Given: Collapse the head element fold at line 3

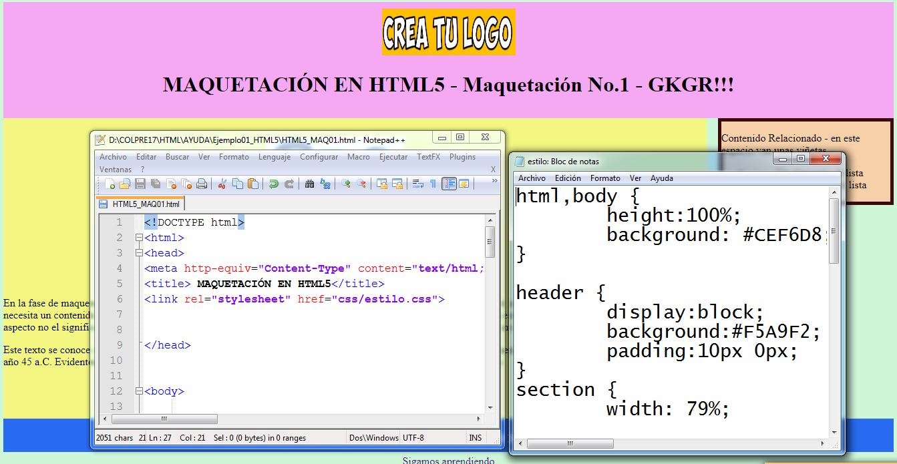Looking at the screenshot, I should click(138, 252).
